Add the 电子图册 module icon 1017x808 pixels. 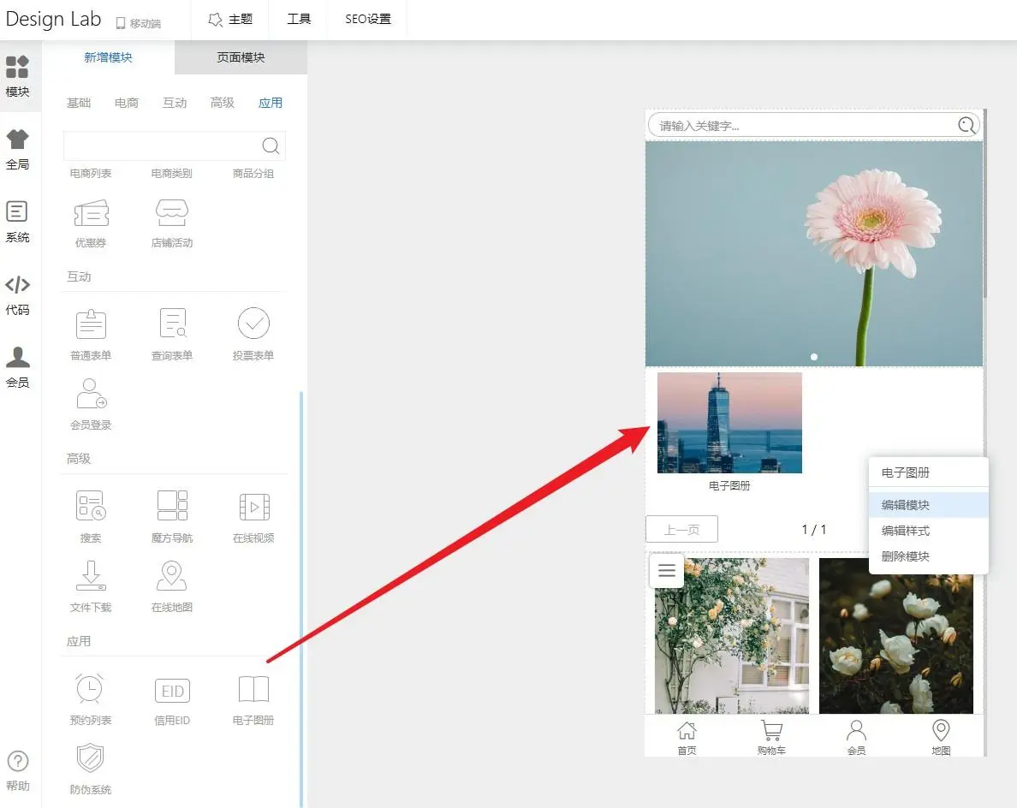coord(253,691)
